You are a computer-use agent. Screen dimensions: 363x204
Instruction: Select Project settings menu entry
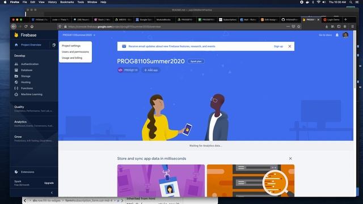pyautogui.click(x=71, y=46)
